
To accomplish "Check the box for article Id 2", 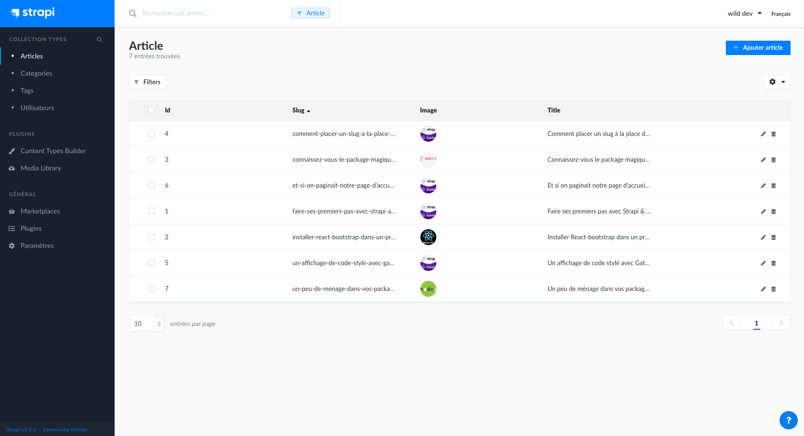I will 151,237.
